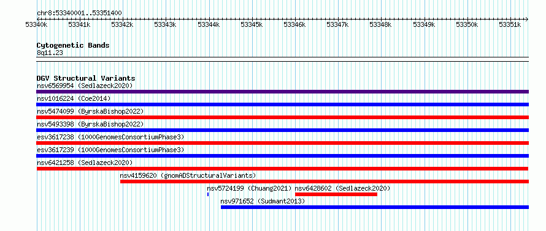Click the nsv5493398 (ByrskaBishop2022) label
Screen dimensions: 546x231
pos(90,124)
